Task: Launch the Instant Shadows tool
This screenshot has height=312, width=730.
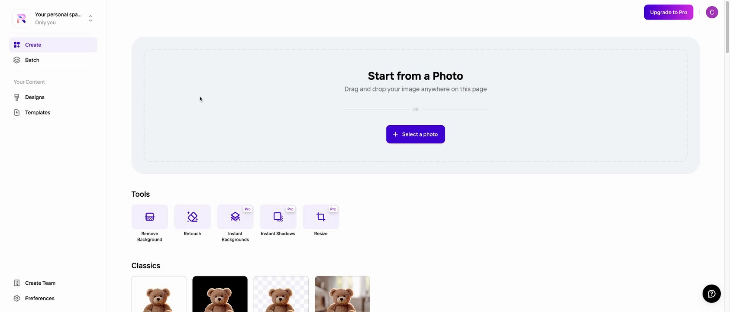Action: point(278,217)
